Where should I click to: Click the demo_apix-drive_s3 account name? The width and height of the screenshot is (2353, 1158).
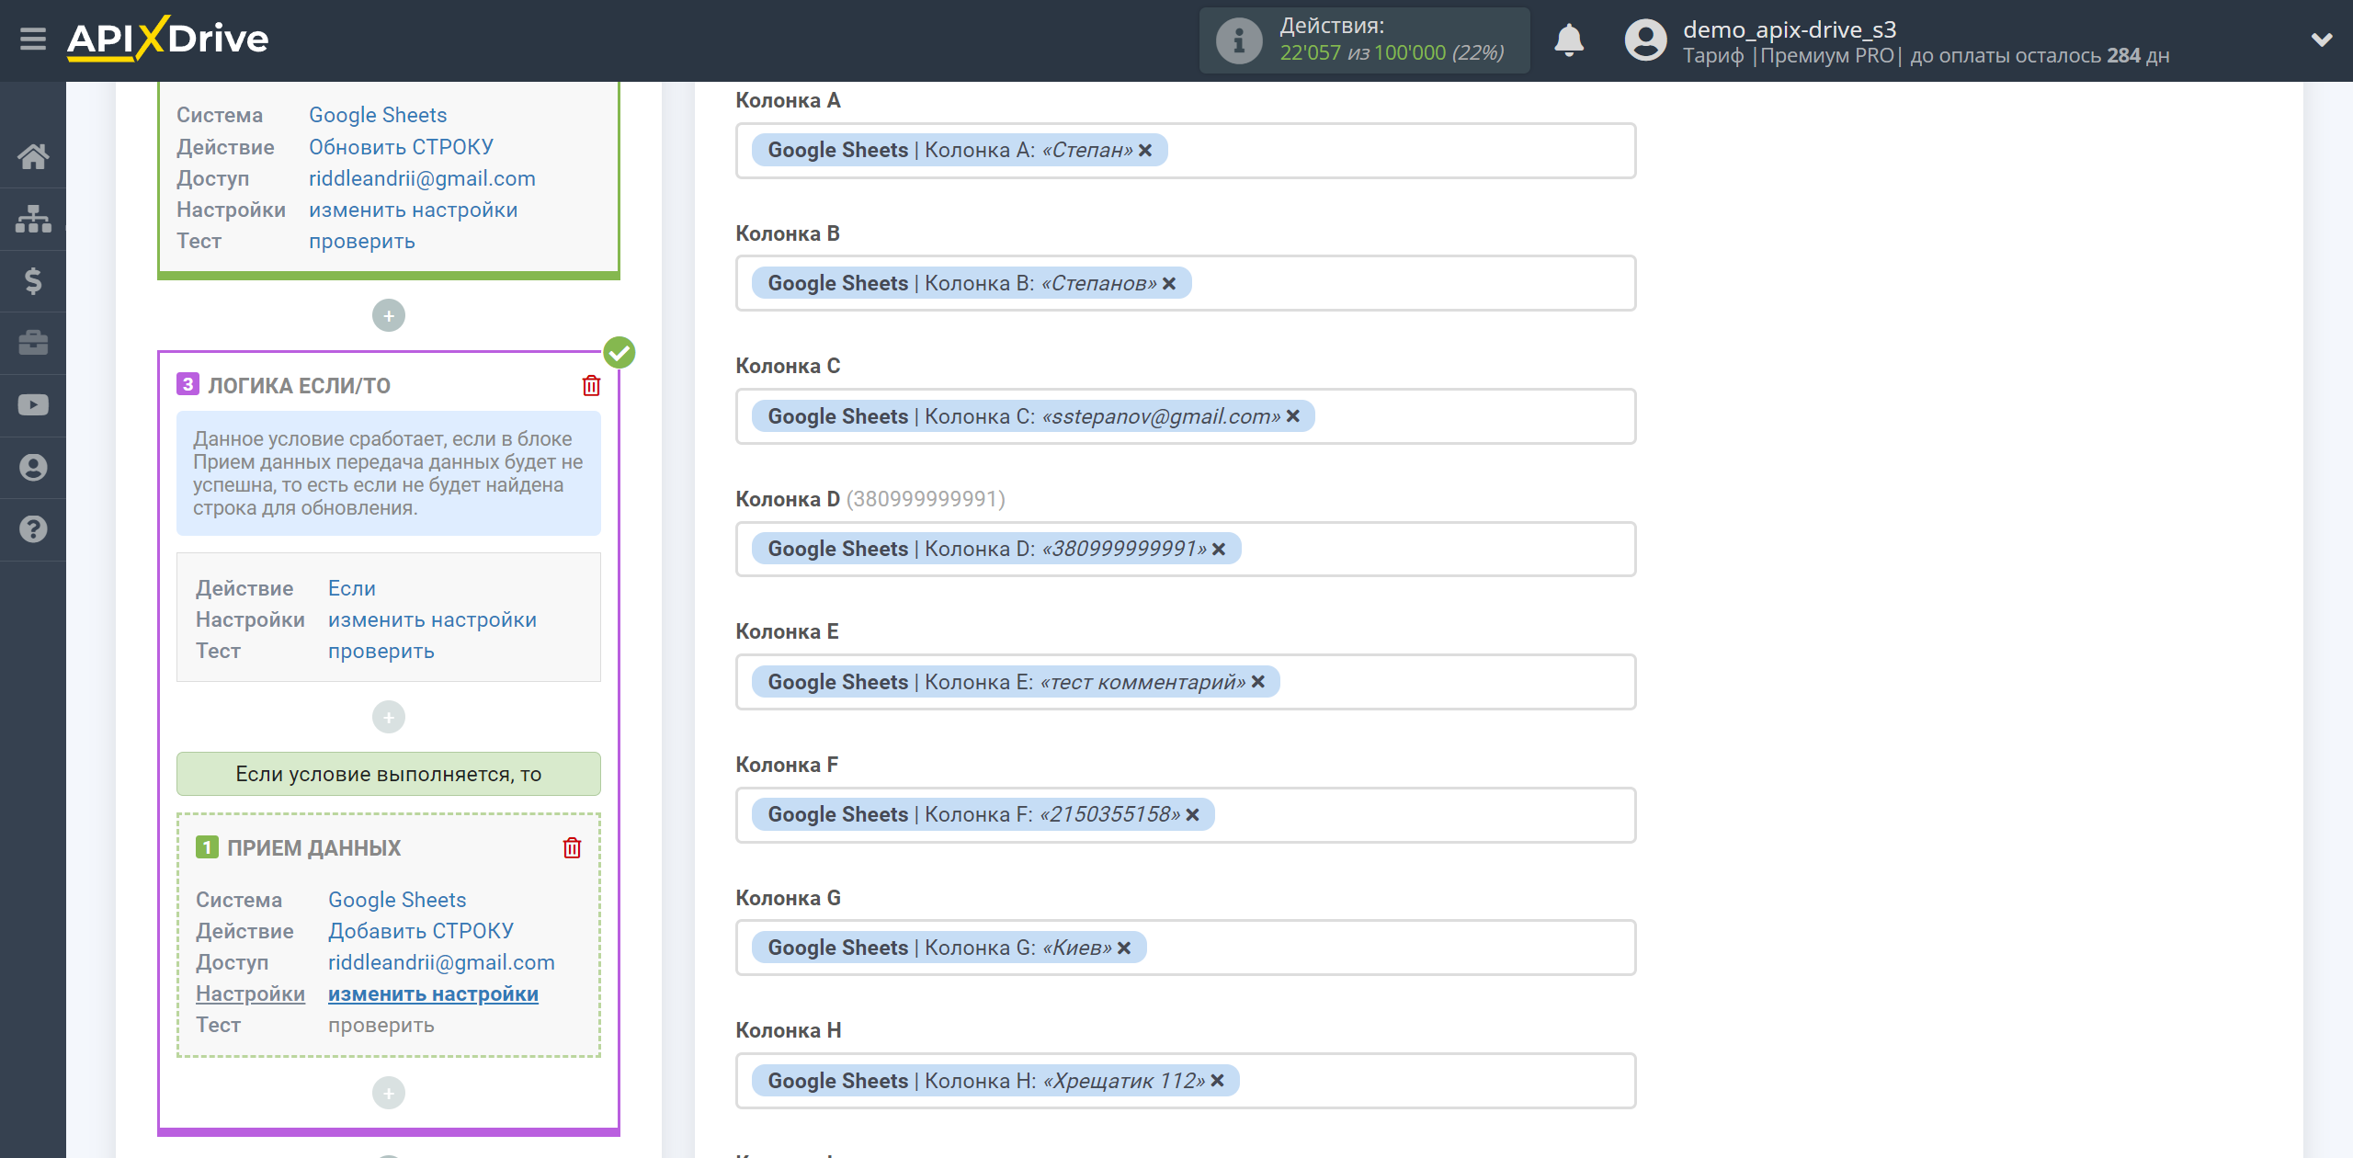point(1790,29)
